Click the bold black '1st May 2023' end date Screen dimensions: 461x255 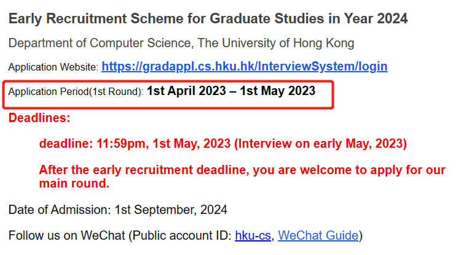click(x=277, y=91)
